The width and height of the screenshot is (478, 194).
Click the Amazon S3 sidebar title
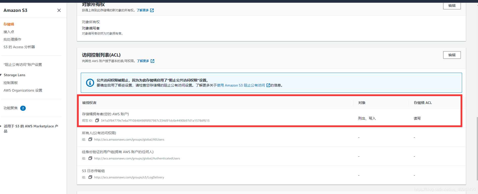[x=15, y=10]
